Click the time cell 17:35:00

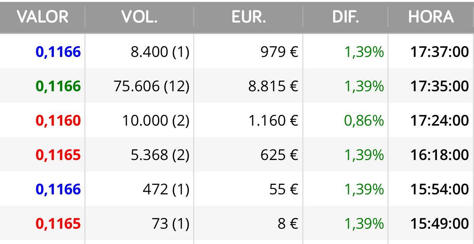coord(440,86)
